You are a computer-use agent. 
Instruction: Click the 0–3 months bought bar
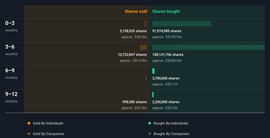coord(182,24)
